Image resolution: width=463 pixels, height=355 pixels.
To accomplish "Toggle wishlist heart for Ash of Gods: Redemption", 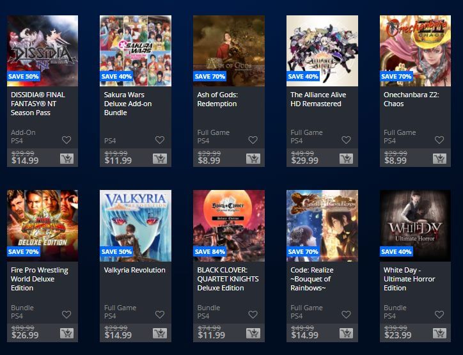I will coord(253,140).
